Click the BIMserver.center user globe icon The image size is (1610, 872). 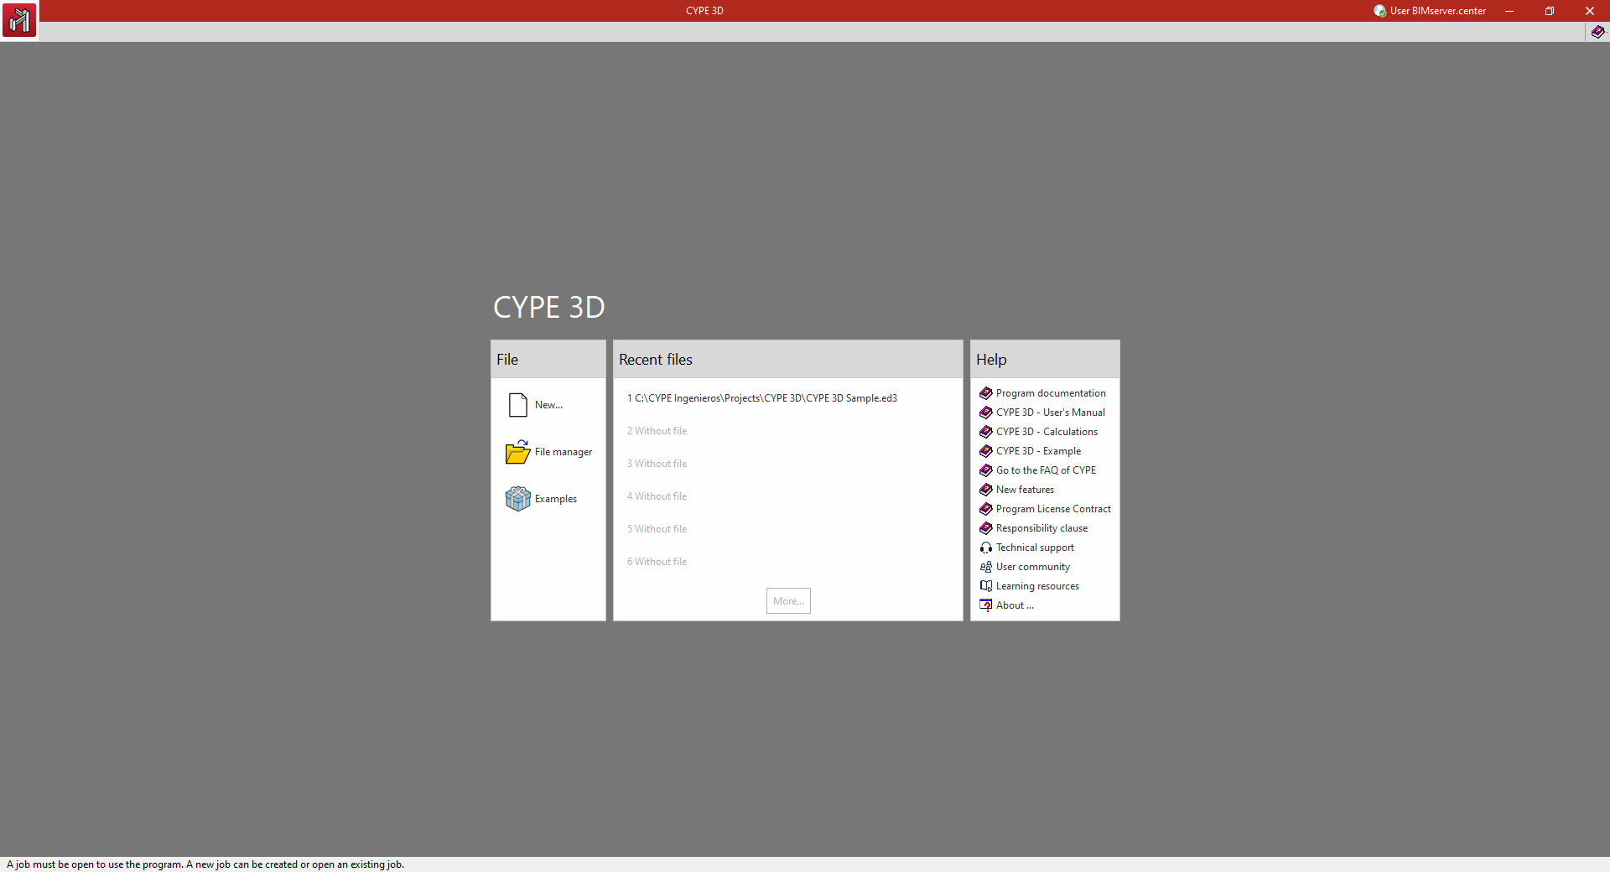click(1379, 11)
